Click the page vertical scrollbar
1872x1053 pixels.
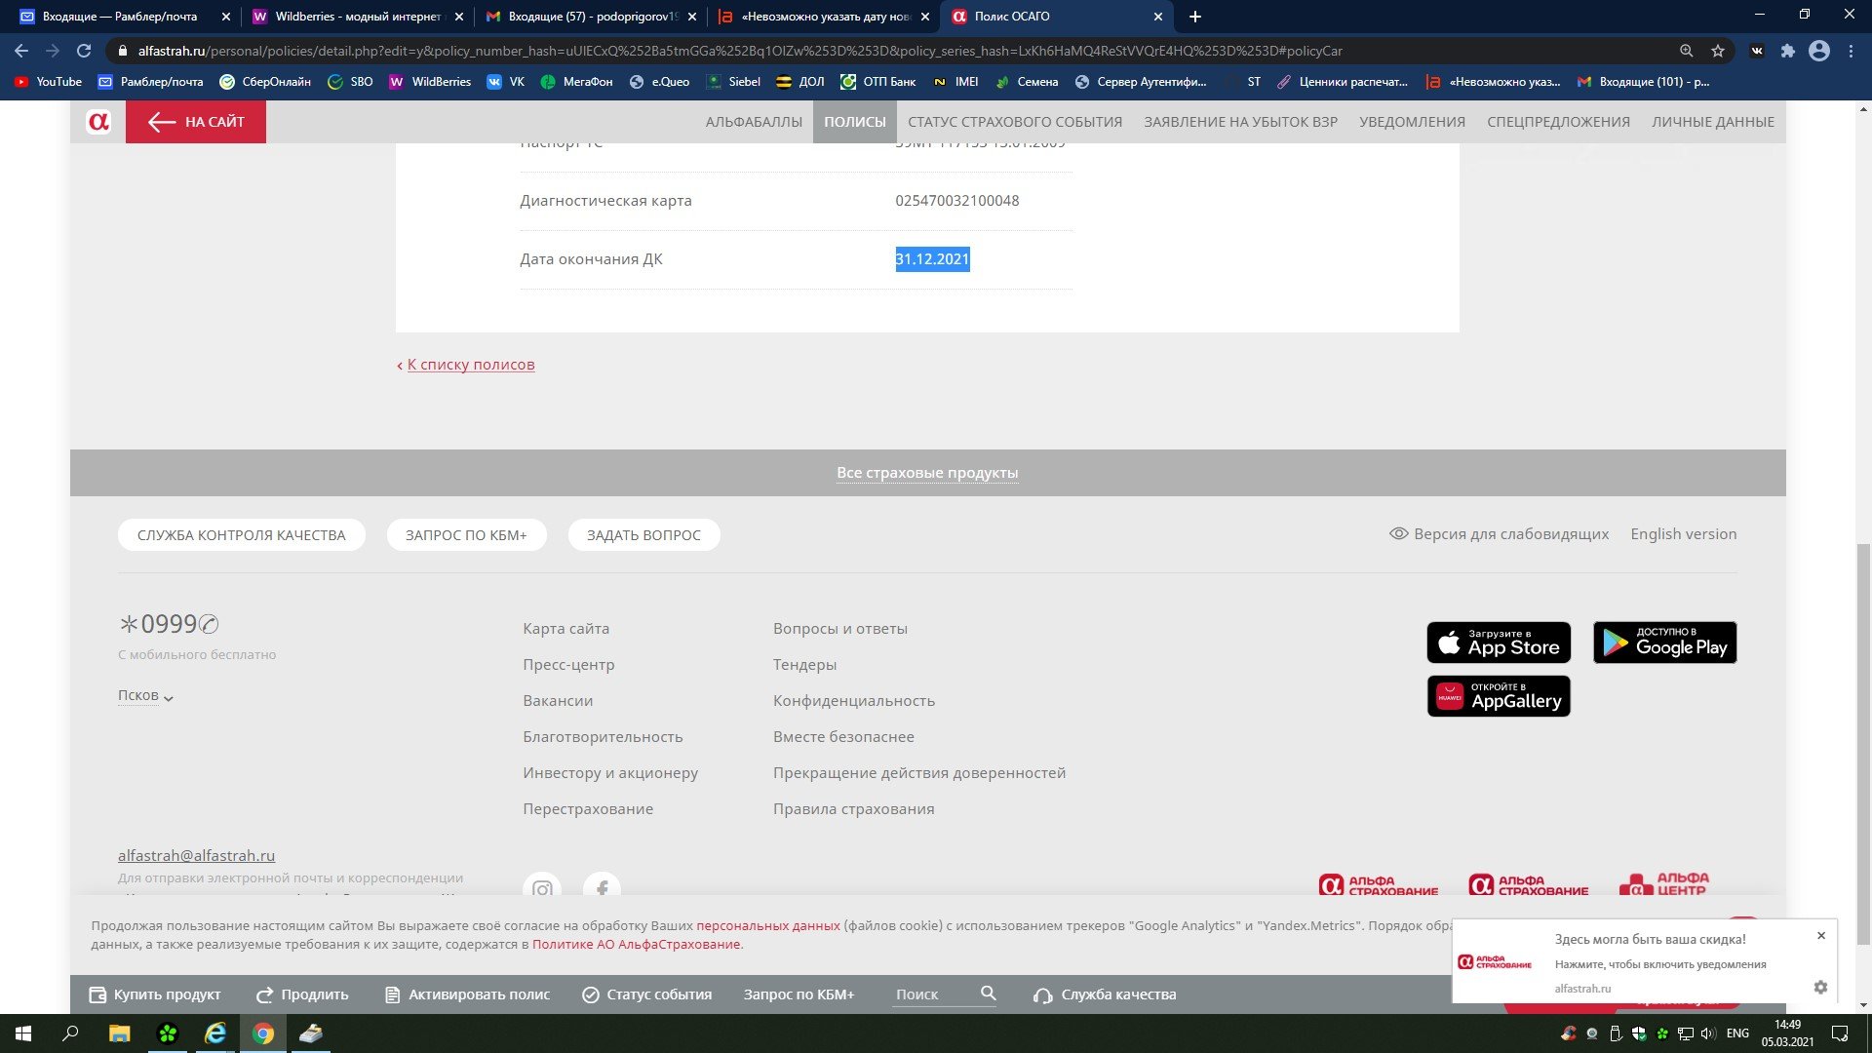click(x=1863, y=744)
